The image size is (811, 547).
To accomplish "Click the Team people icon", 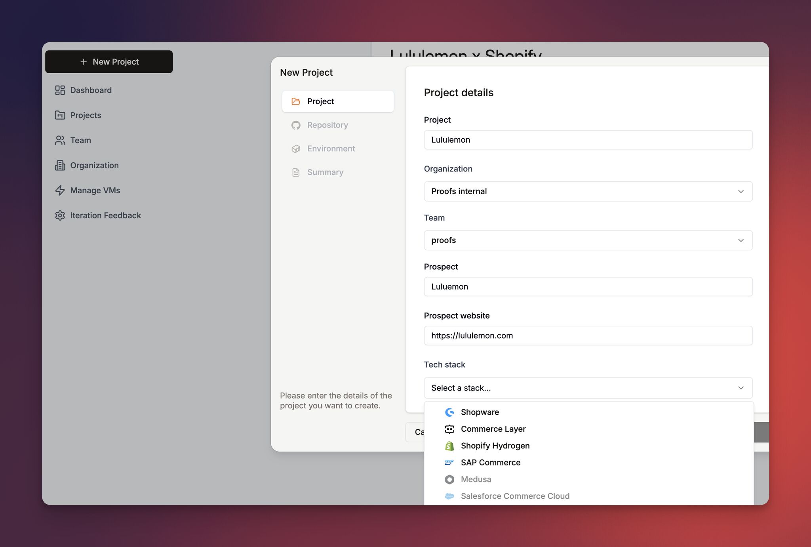I will coord(60,140).
